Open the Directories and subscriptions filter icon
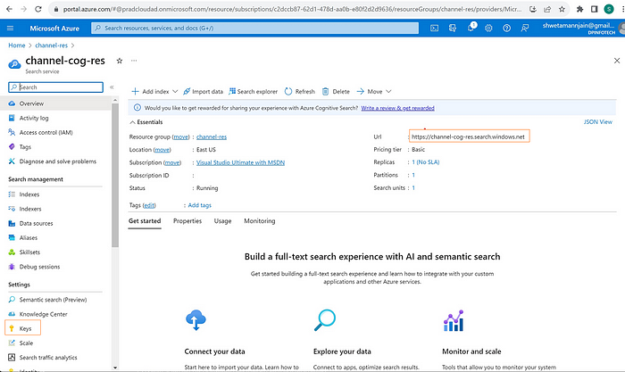Viewport: 625px width, 372px height. [x=453, y=29]
